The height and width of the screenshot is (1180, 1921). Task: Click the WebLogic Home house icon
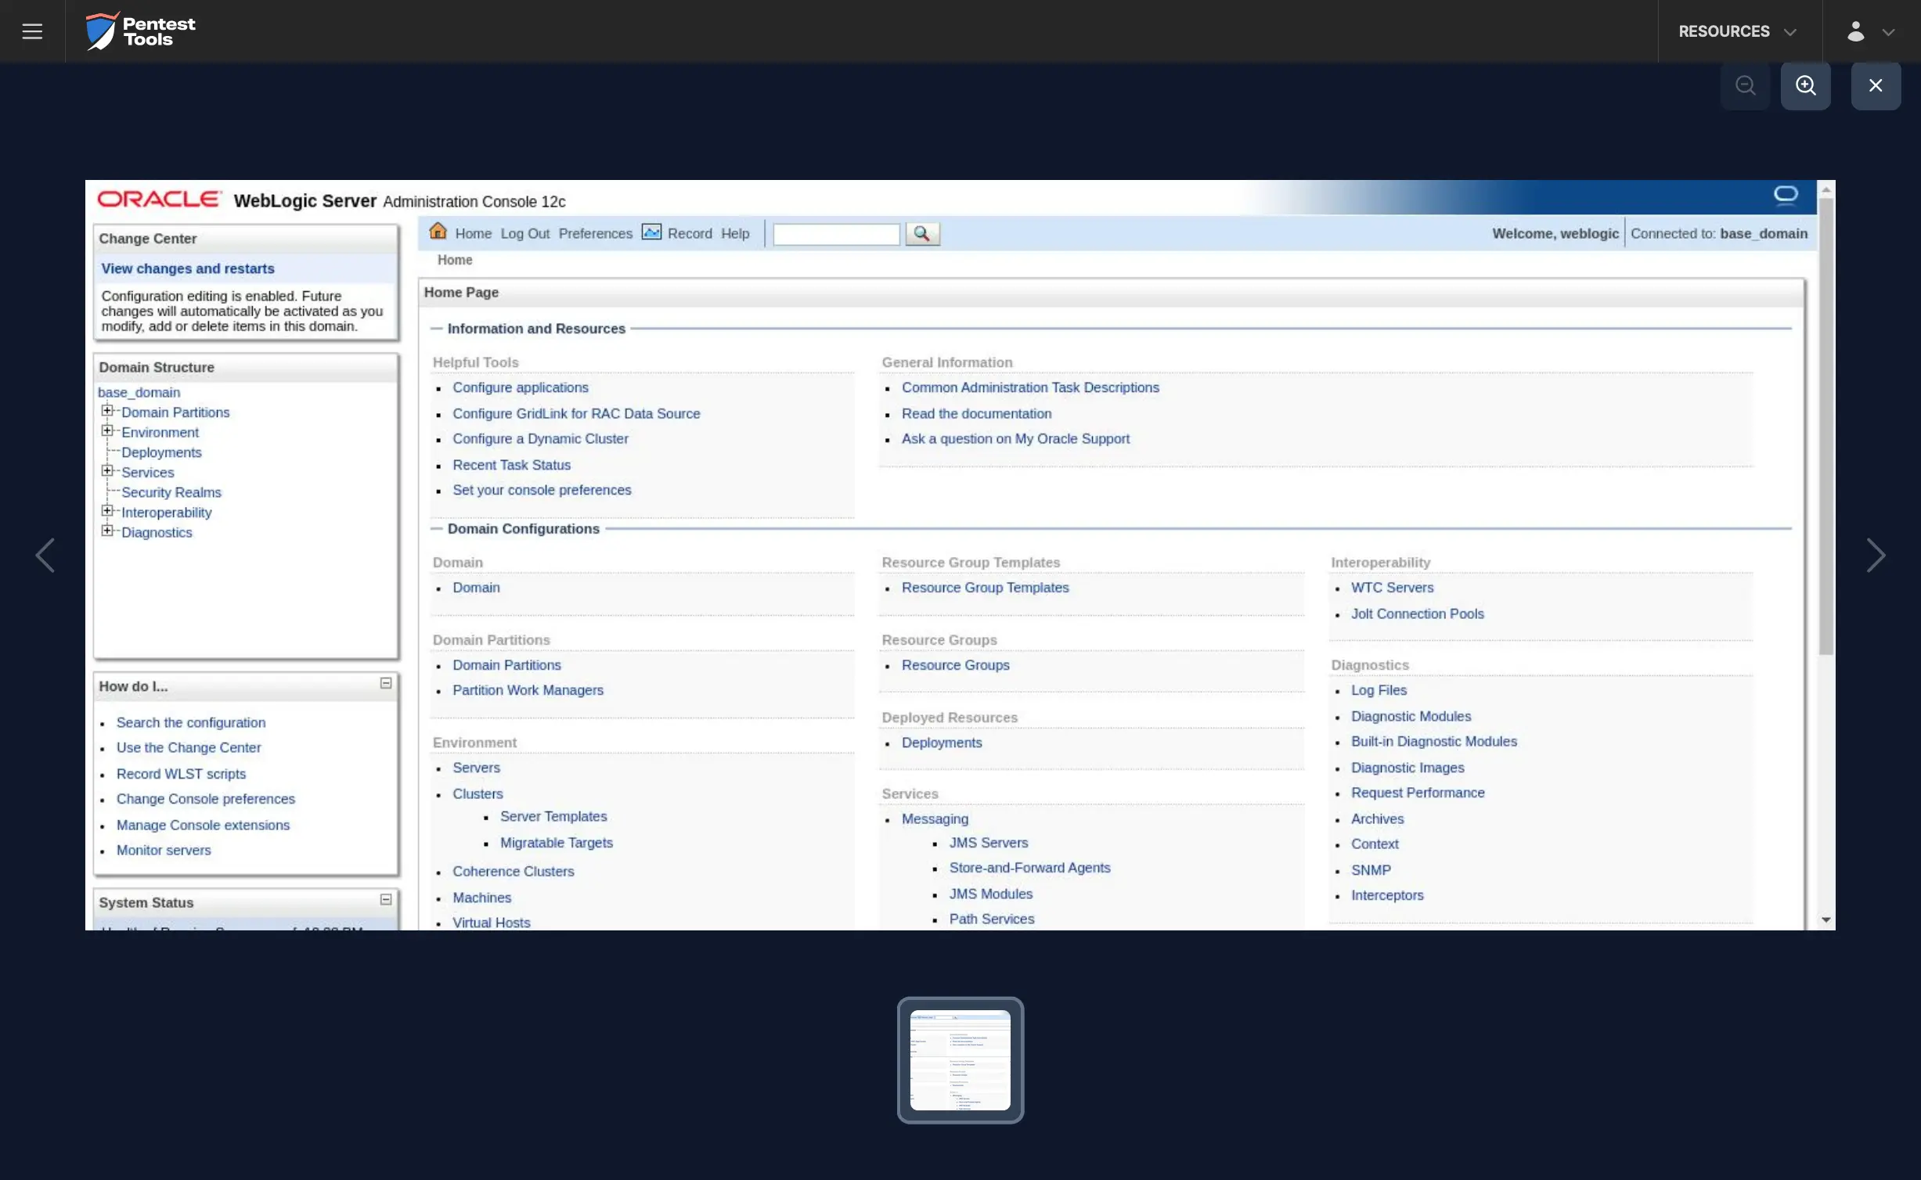click(x=438, y=231)
